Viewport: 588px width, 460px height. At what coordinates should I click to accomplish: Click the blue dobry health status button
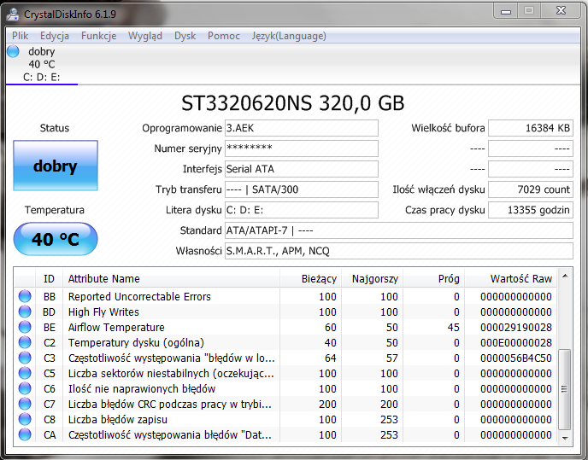click(56, 166)
